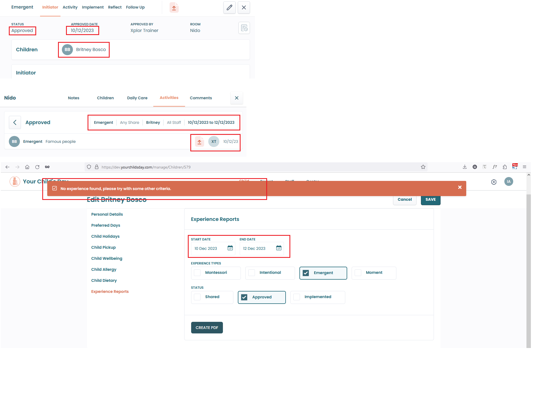
Task: Click the pencil edit icon
Action: tap(229, 7)
